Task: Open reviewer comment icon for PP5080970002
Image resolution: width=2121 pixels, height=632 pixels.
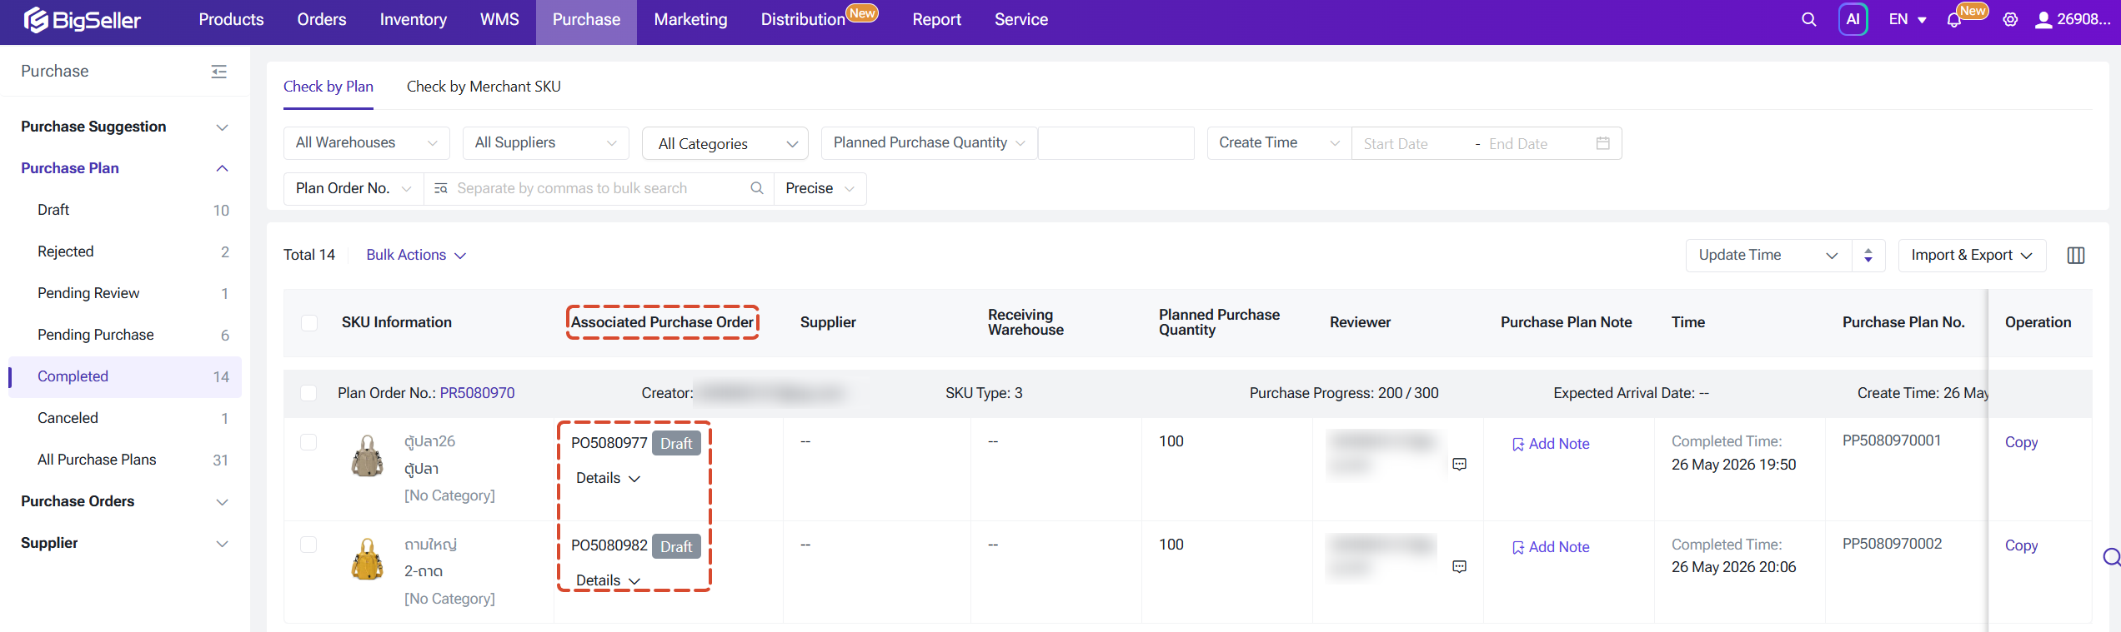Action: 1459,566
